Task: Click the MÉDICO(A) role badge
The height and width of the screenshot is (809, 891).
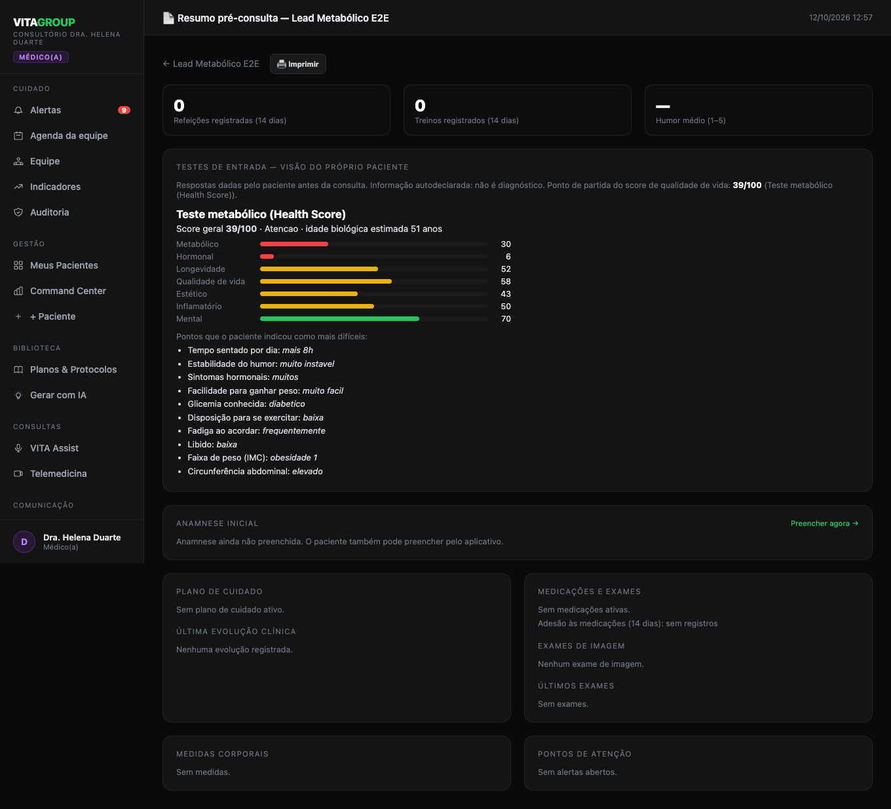Action: (x=41, y=57)
